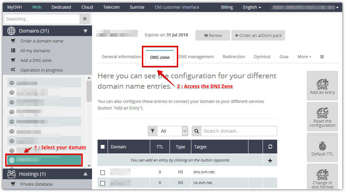Viewport: 345px width, 192px height.
Task: Expand the More + tab menu
Action: (x=304, y=57)
